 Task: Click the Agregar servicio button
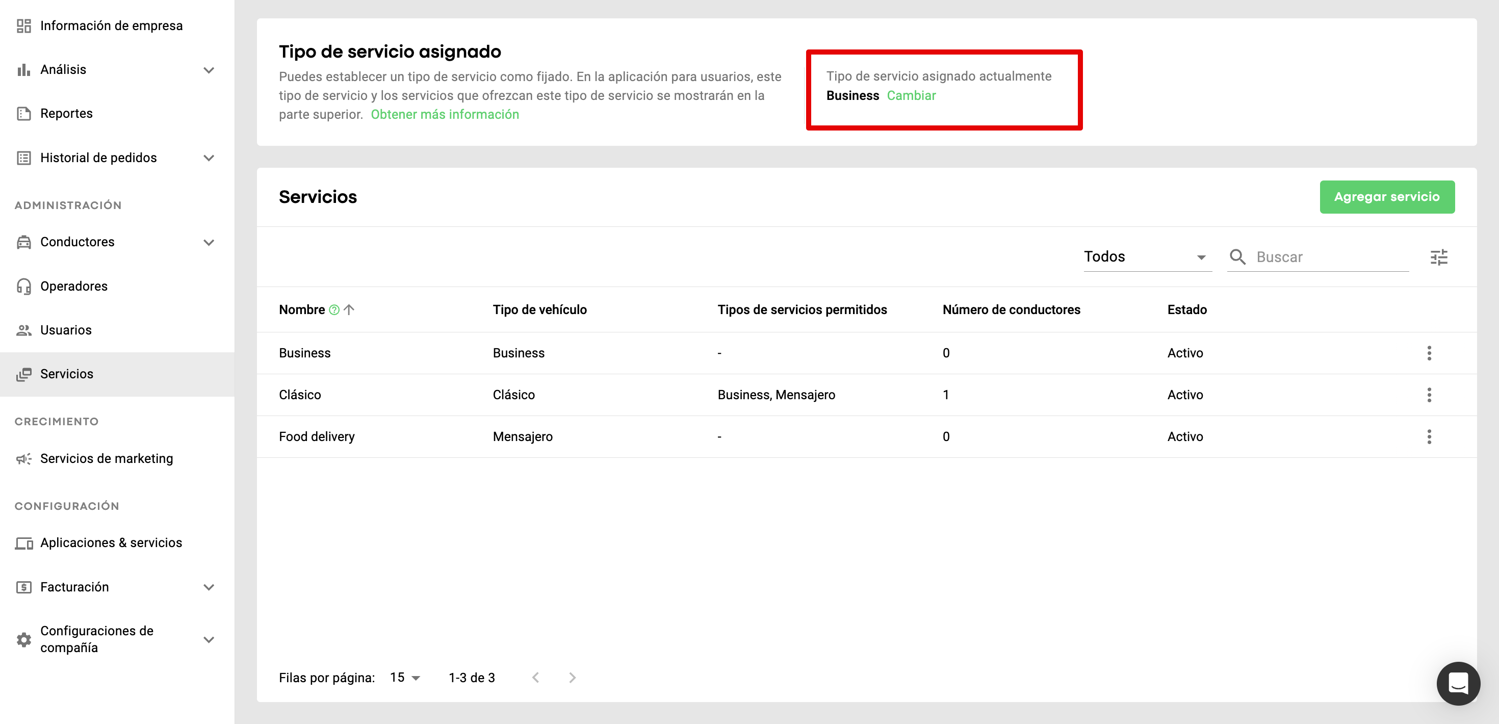[x=1387, y=197]
